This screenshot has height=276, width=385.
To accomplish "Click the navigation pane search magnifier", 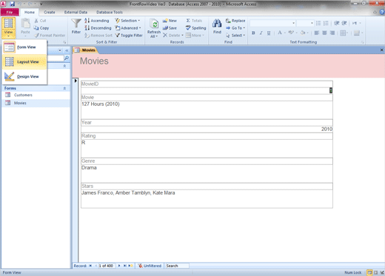I will tap(67, 58).
